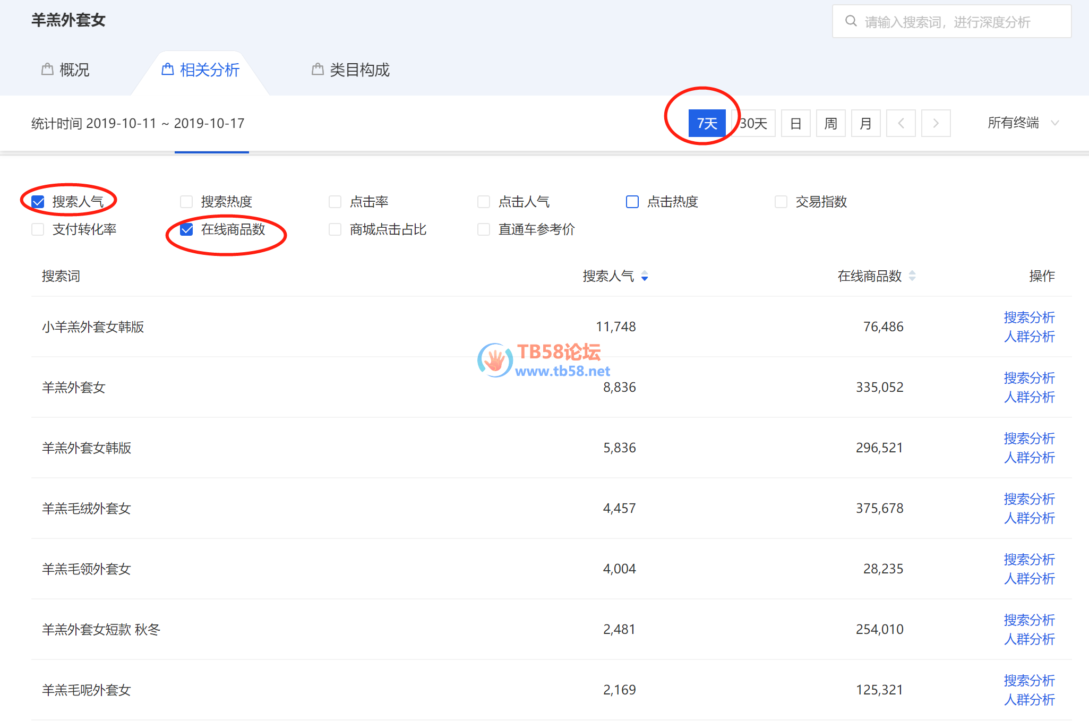
Task: Tick the 交易指数 checkbox
Action: click(781, 202)
